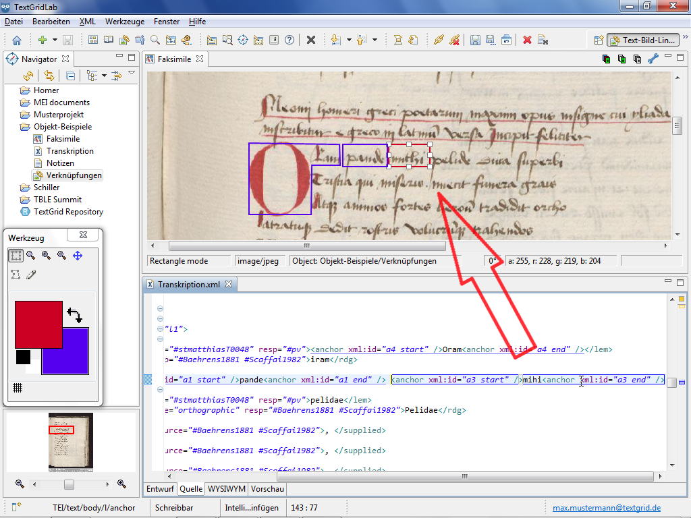Screen dimensions: 691x518
Task: Toggle link with editor in Navigator
Action: click(x=49, y=76)
